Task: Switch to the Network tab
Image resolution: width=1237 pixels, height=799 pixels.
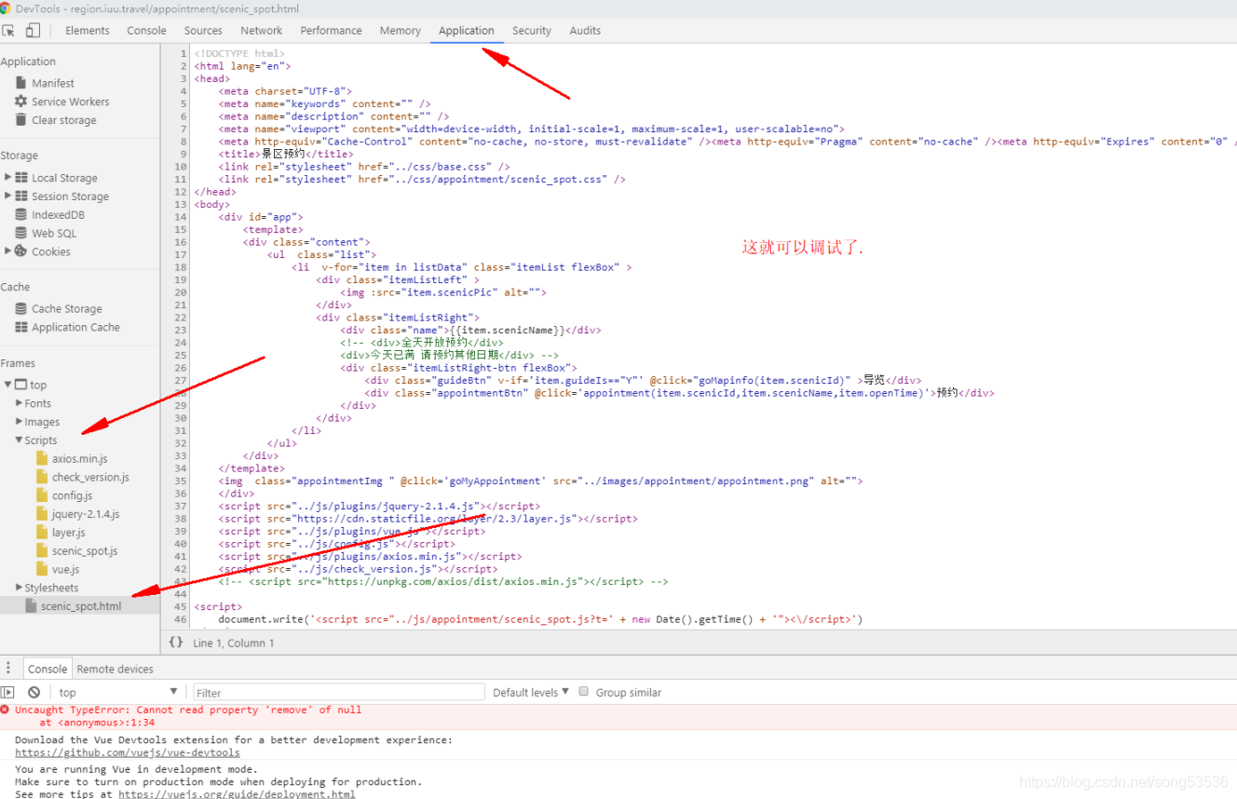Action: click(261, 30)
